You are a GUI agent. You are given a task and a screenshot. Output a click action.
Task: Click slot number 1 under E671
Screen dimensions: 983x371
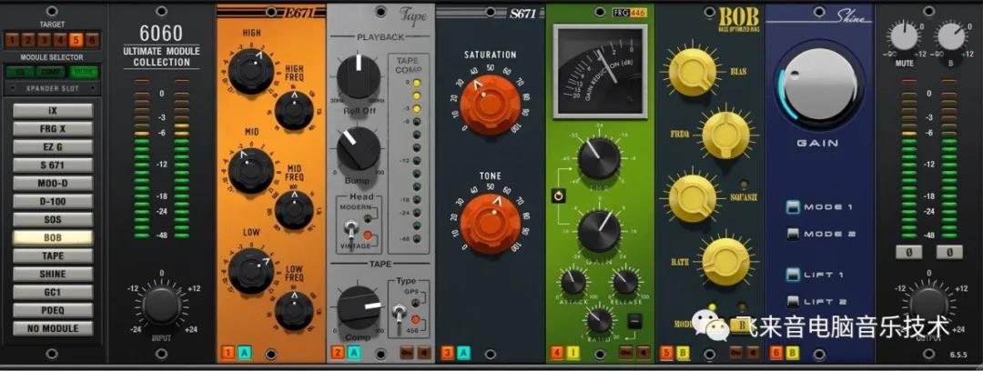pos(228,353)
